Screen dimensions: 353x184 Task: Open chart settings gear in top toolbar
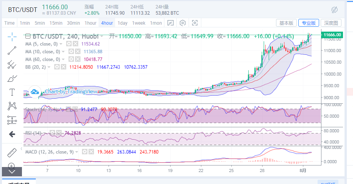coord(182,23)
